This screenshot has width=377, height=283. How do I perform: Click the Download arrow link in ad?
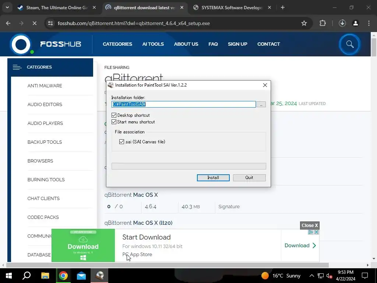coord(300,245)
